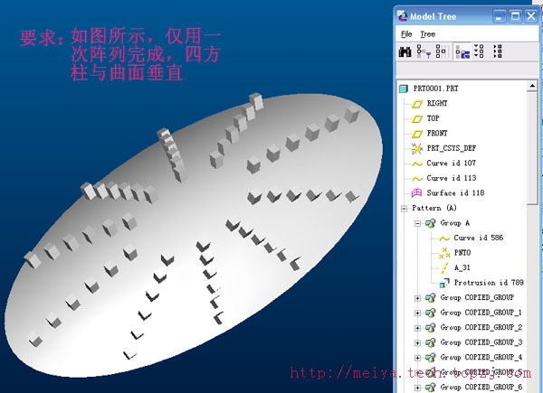Select the Group COPIED_GROUP_2 text label
This screenshot has width=543, height=393.
[481, 327]
